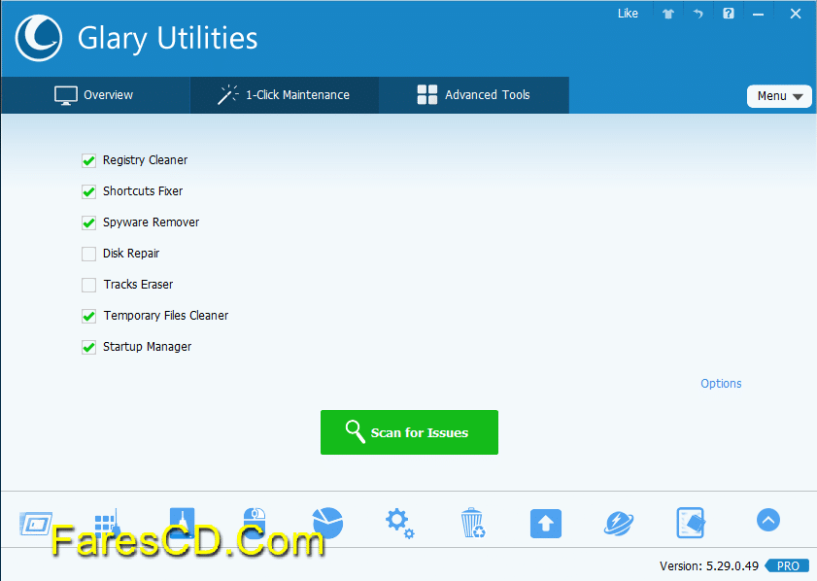
Task: Open the context menu manager mouse icon
Action: [x=255, y=523]
